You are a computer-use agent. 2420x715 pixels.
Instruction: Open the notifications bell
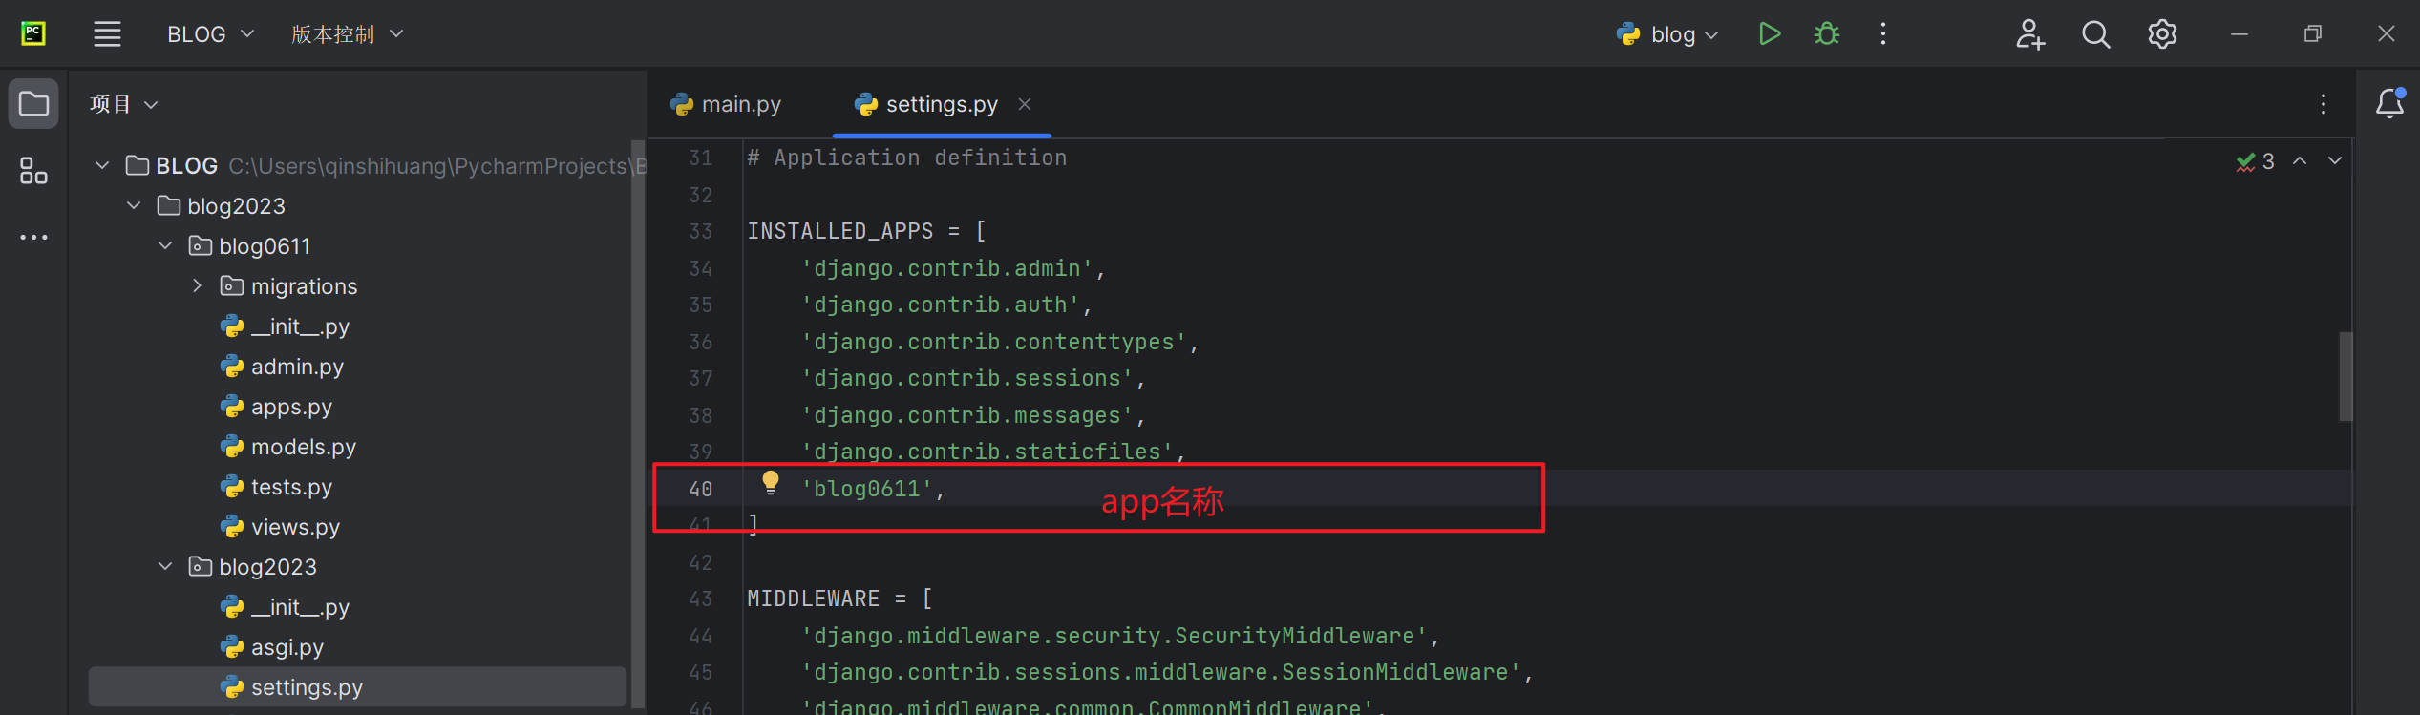coord(2389,103)
